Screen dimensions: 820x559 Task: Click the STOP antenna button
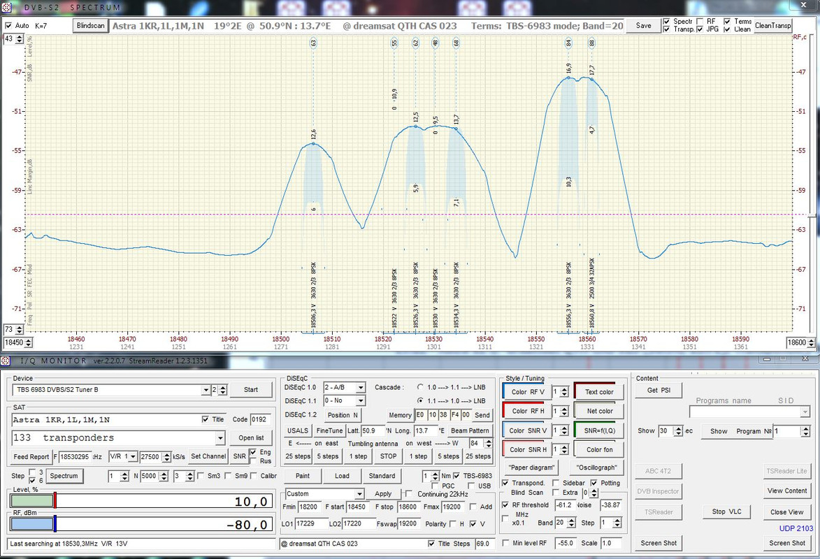tap(388, 456)
